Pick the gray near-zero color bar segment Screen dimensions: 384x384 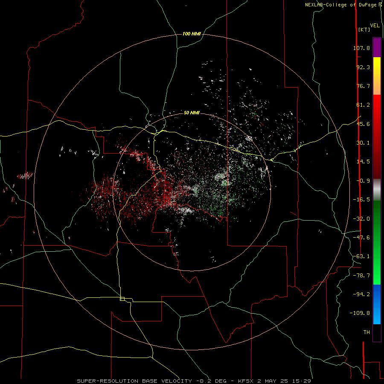coord(377,190)
